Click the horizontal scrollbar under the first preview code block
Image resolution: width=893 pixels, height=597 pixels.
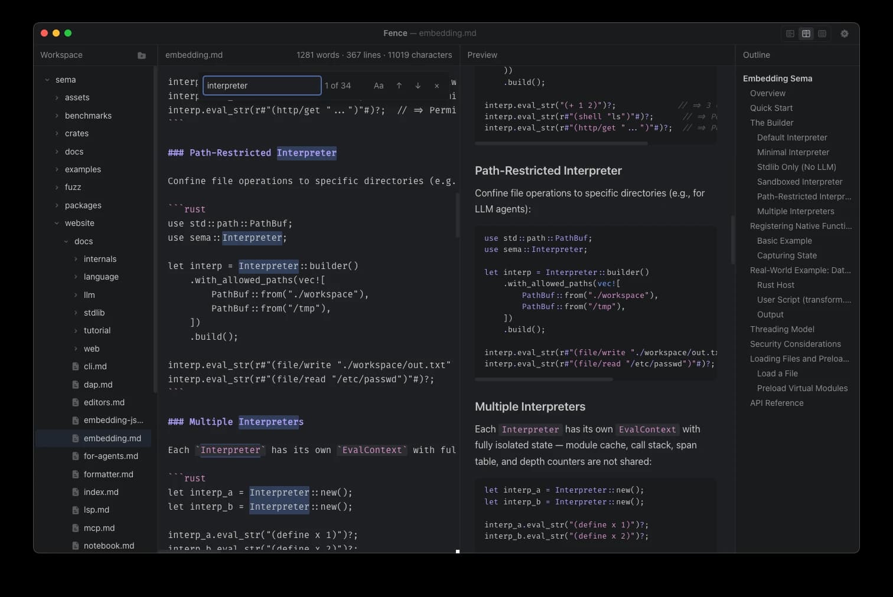click(562, 143)
